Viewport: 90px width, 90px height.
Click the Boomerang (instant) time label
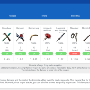(34, 50)
